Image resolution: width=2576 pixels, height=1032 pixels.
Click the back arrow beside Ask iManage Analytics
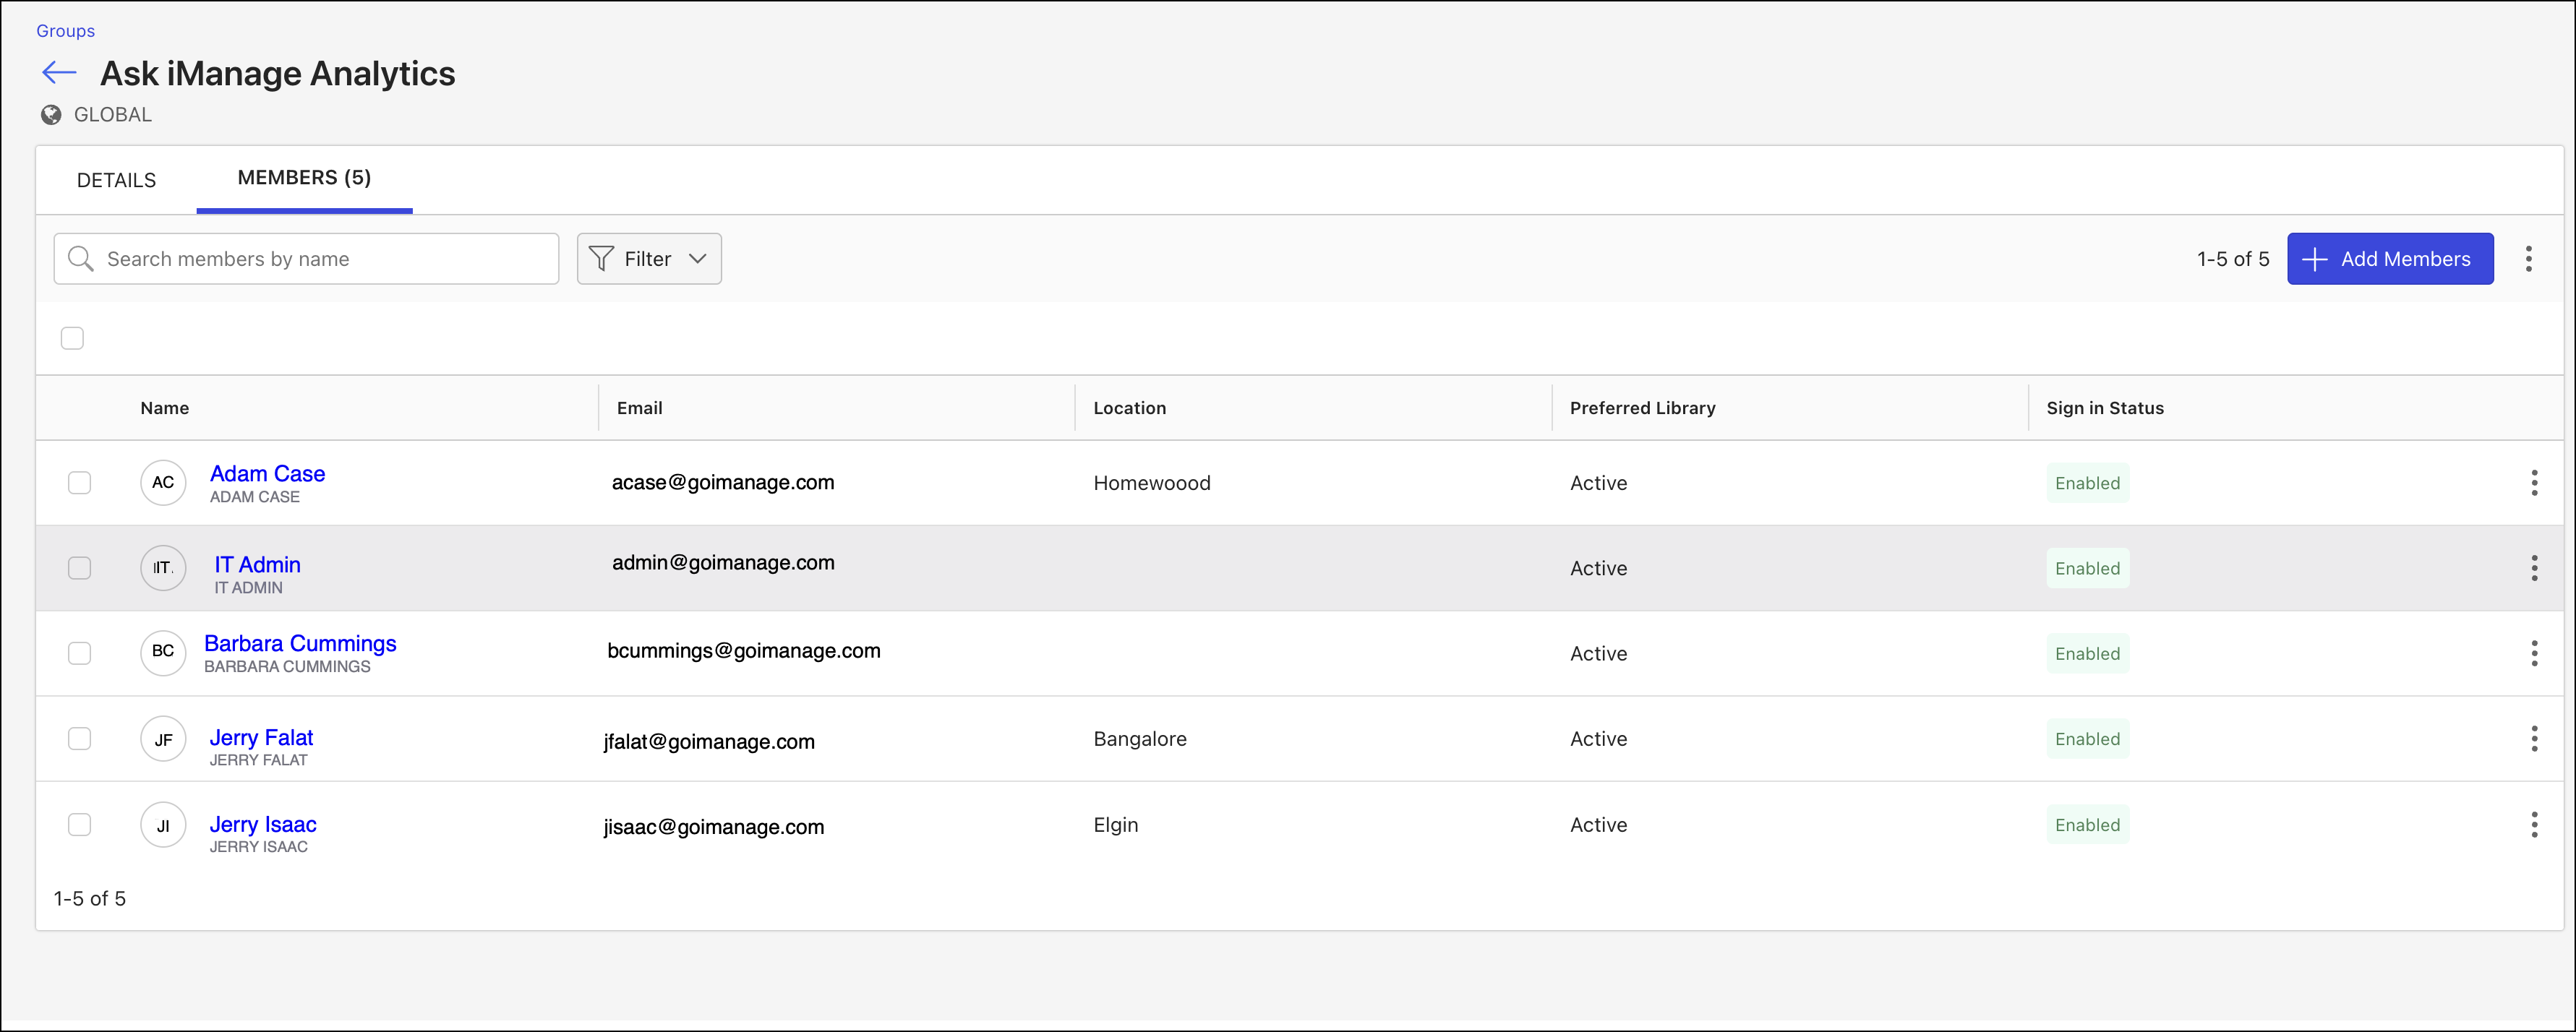click(59, 72)
